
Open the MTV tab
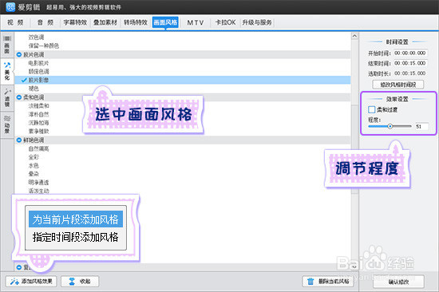coord(196,22)
